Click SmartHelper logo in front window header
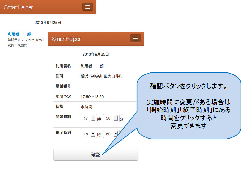 tap(66, 39)
